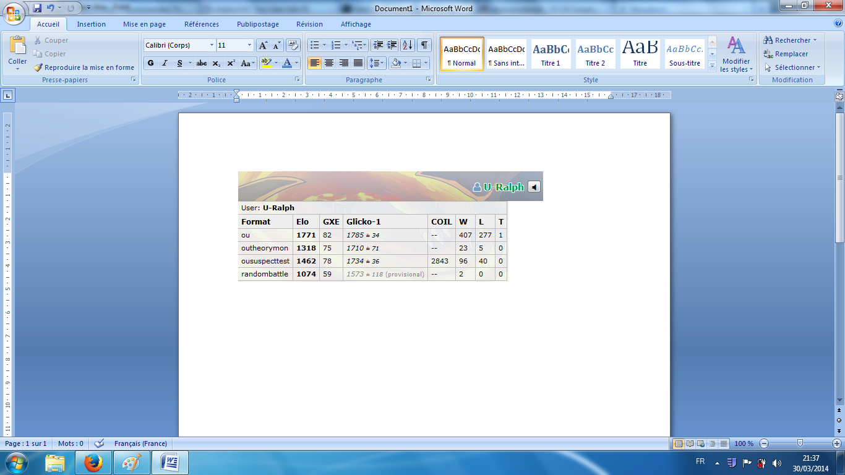845x475 pixels.
Task: Click the Clear formatting icon
Action: (x=293, y=45)
